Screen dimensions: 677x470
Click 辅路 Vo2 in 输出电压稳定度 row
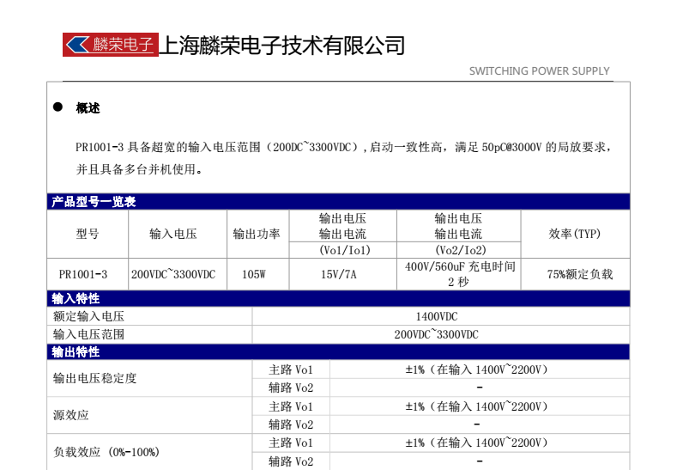click(x=291, y=388)
